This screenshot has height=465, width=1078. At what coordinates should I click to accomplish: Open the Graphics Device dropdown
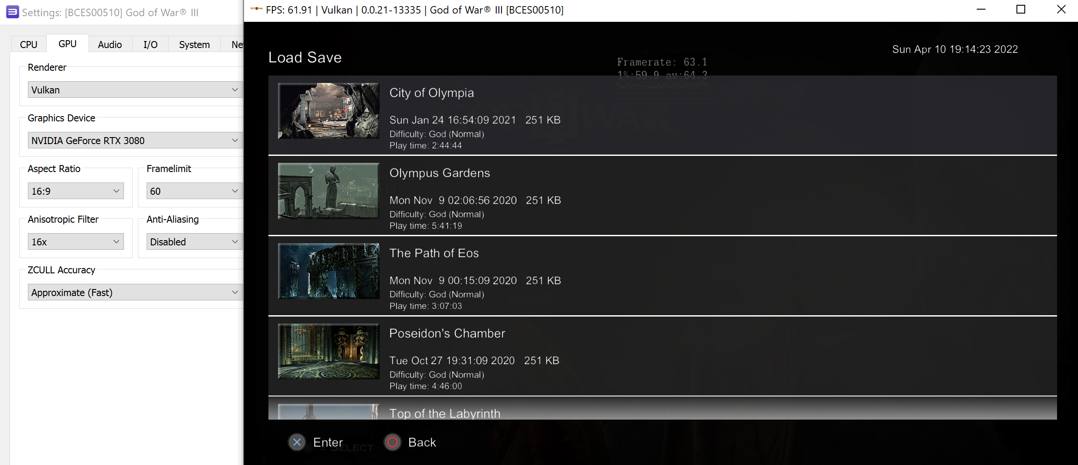(x=134, y=140)
